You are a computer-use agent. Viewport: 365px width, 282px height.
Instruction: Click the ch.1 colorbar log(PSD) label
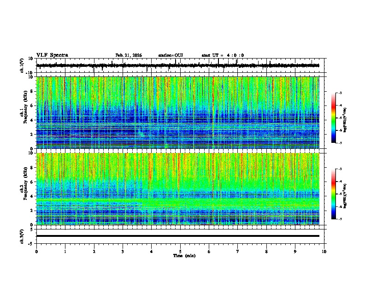click(345, 120)
